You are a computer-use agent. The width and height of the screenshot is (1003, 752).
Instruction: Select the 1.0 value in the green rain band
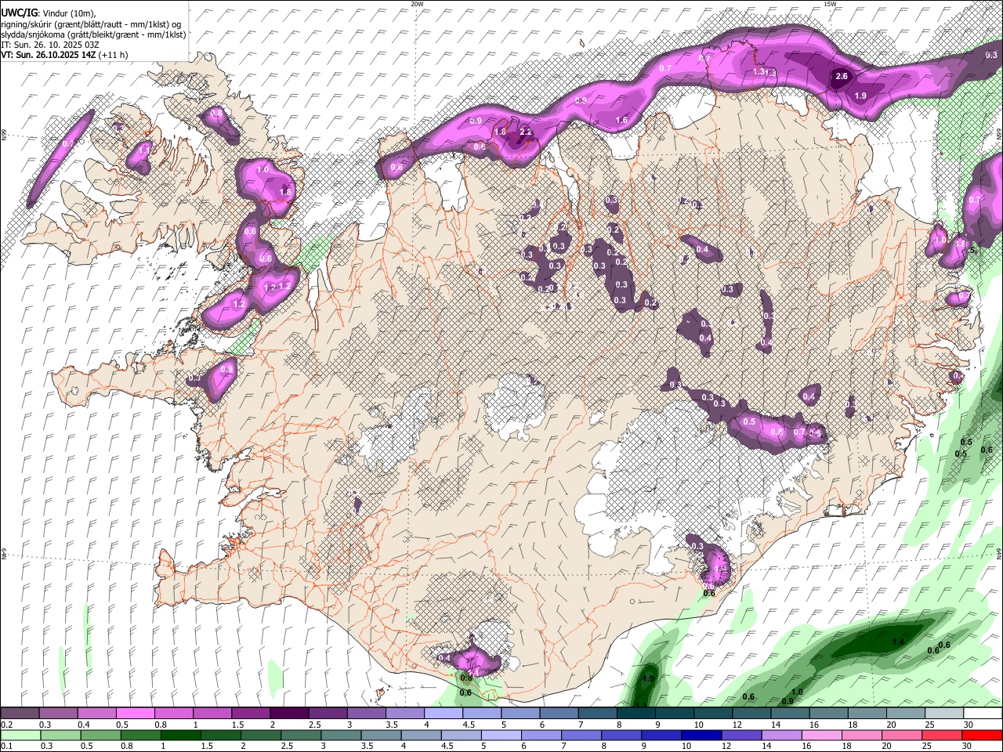(x=797, y=692)
